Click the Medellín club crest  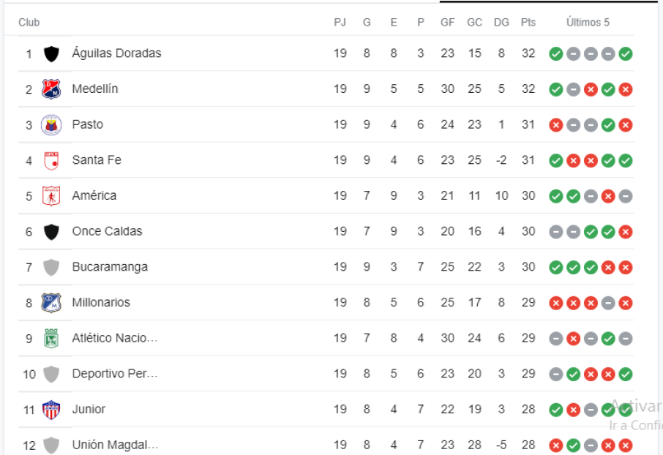point(51,89)
